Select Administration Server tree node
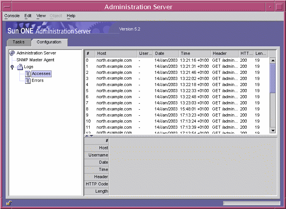The width and height of the screenshot is (286, 209). click(36, 53)
